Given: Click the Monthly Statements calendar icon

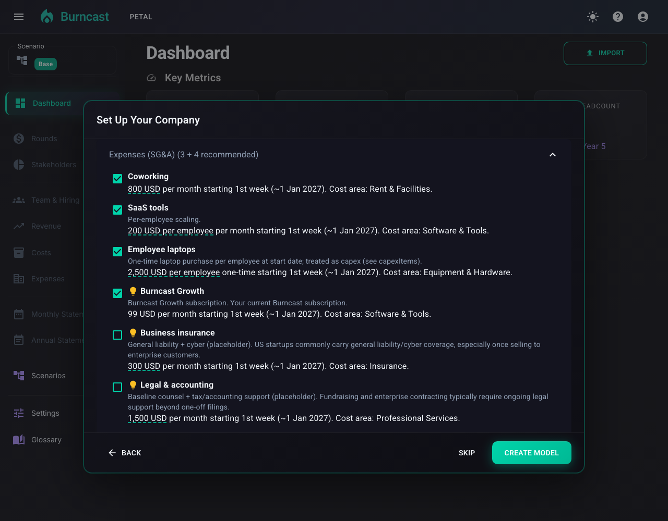Looking at the screenshot, I should pos(19,314).
